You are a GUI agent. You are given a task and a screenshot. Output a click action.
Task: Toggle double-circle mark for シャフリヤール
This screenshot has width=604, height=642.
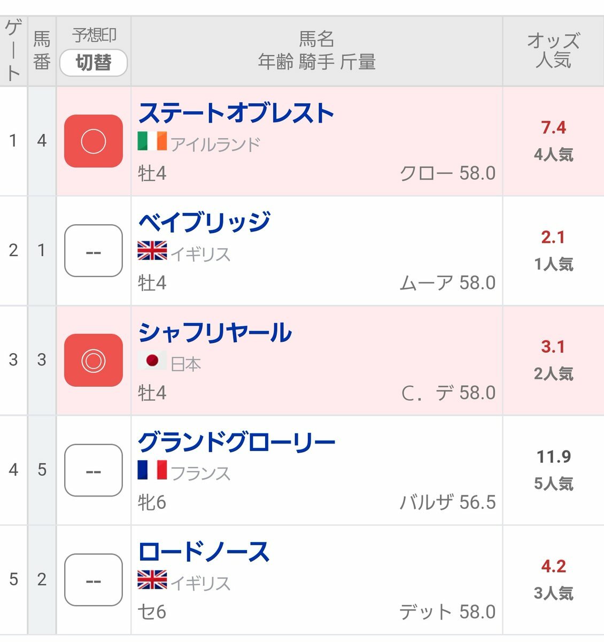[94, 360]
